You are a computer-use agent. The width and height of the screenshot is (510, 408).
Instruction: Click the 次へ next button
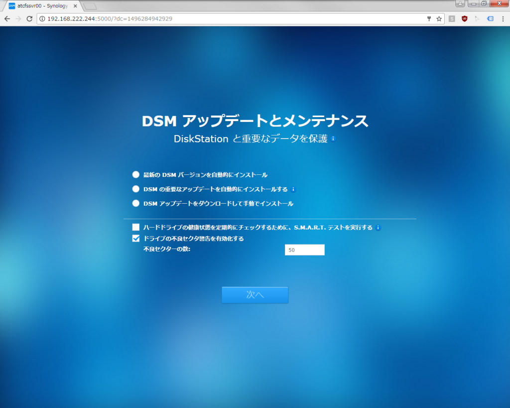255,295
